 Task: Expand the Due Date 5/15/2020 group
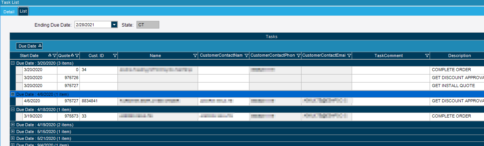click(13, 132)
